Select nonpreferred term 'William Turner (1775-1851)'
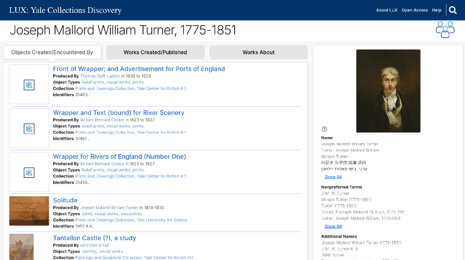465x260 pixels. [346, 200]
